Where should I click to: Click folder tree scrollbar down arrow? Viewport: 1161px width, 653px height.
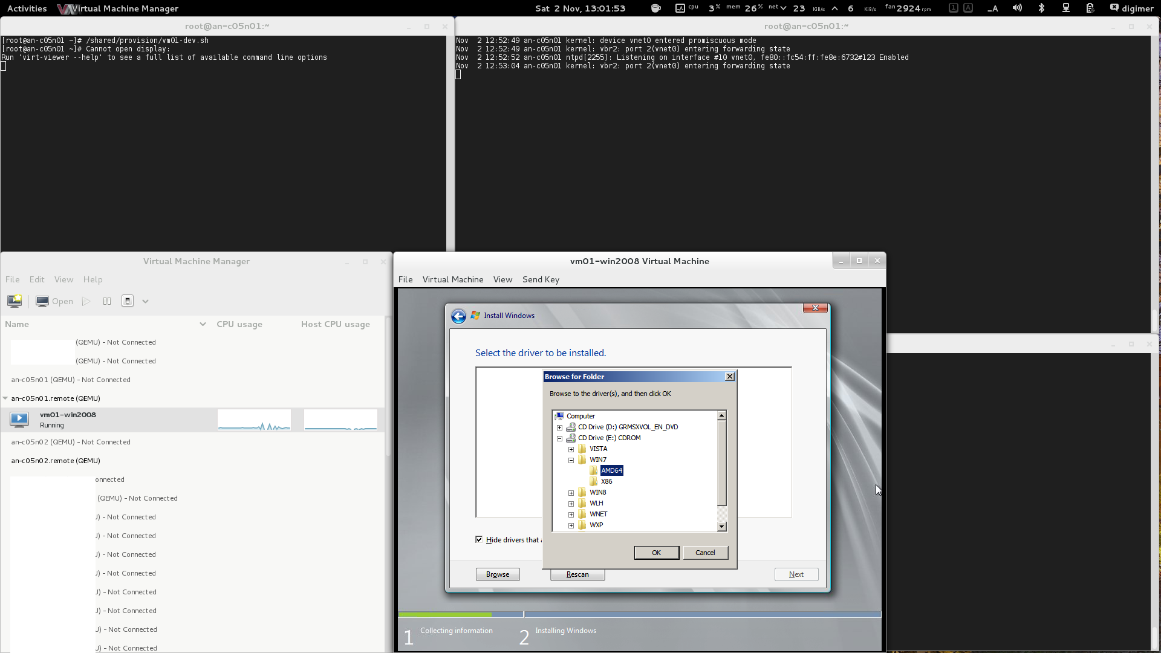pyautogui.click(x=721, y=527)
